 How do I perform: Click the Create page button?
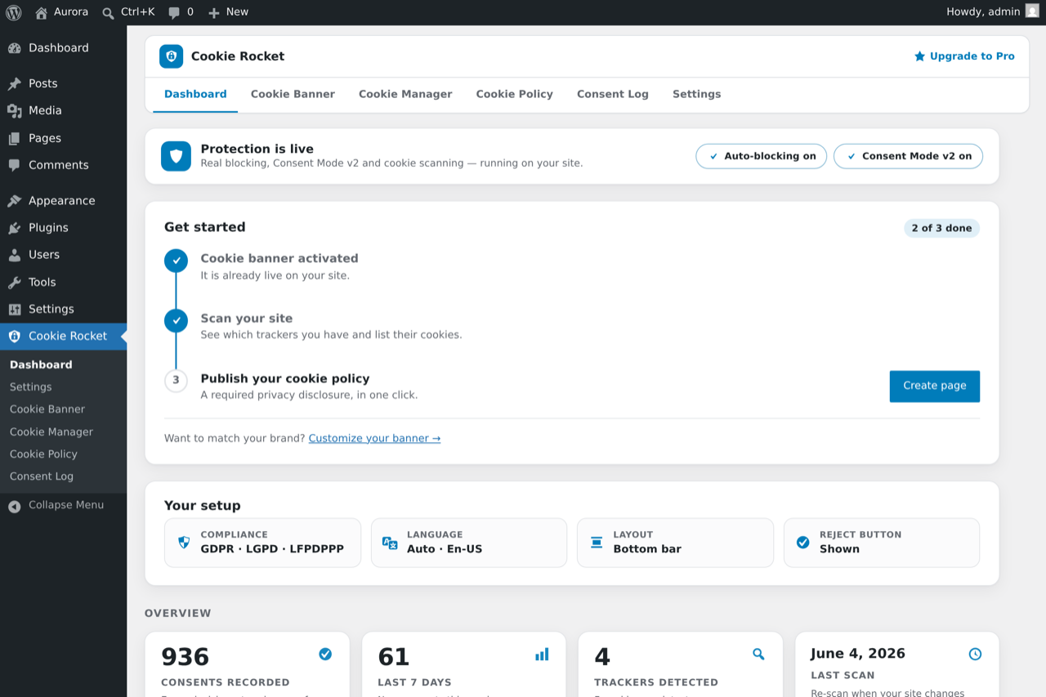[935, 386]
